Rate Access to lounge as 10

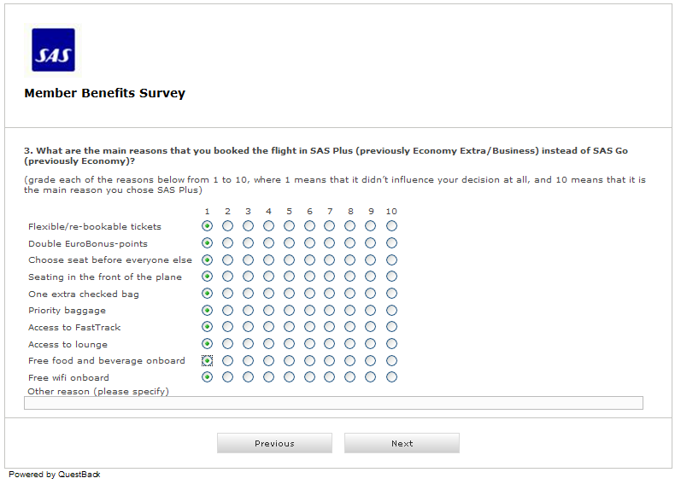(x=391, y=344)
